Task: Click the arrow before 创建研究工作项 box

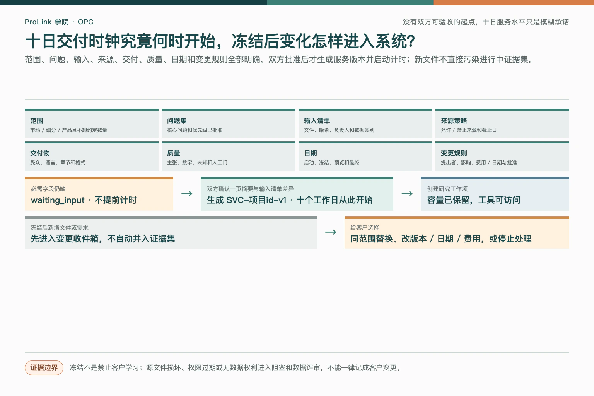Action: pyautogui.click(x=407, y=193)
